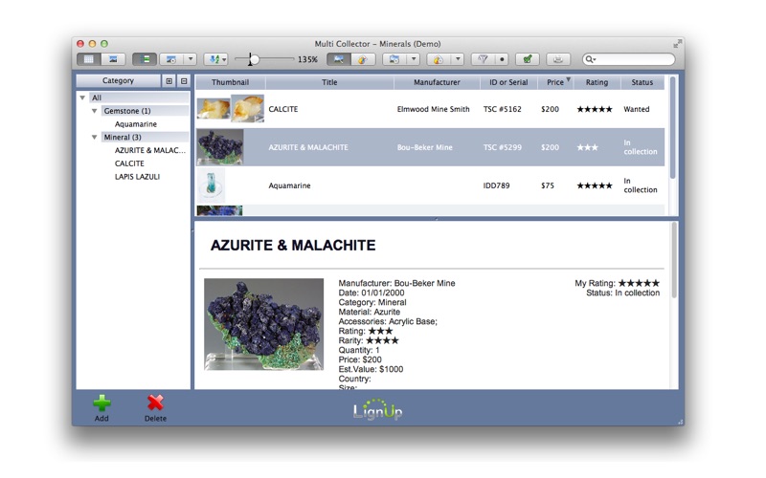
Task: Click the paint bucket template button
Action: point(363,59)
